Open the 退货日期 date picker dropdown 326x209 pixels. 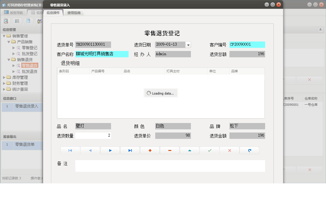[x=188, y=45]
